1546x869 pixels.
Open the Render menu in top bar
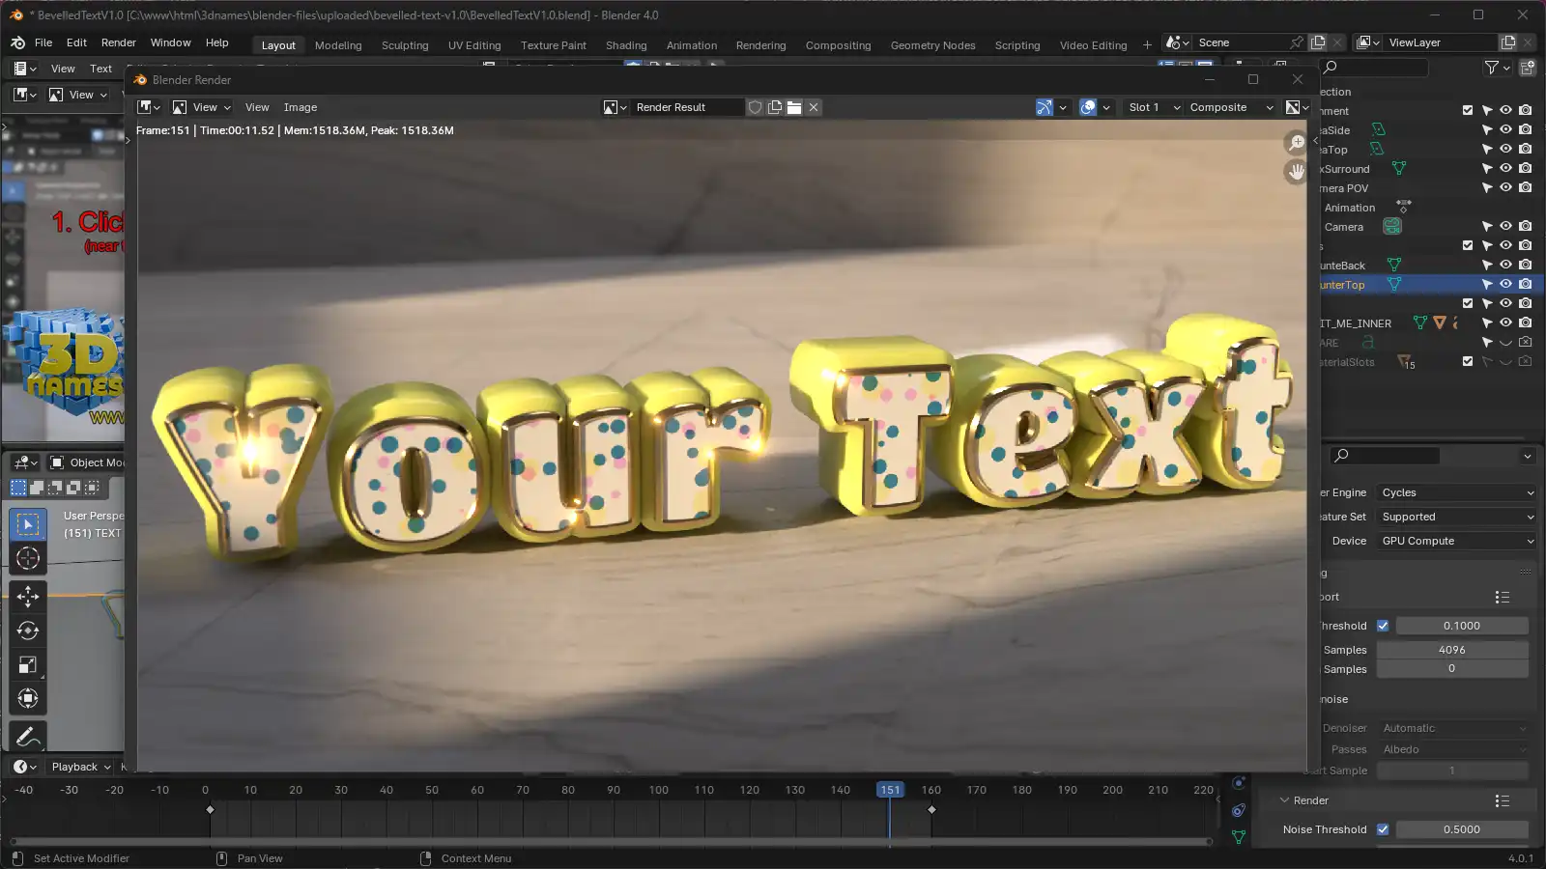(119, 42)
